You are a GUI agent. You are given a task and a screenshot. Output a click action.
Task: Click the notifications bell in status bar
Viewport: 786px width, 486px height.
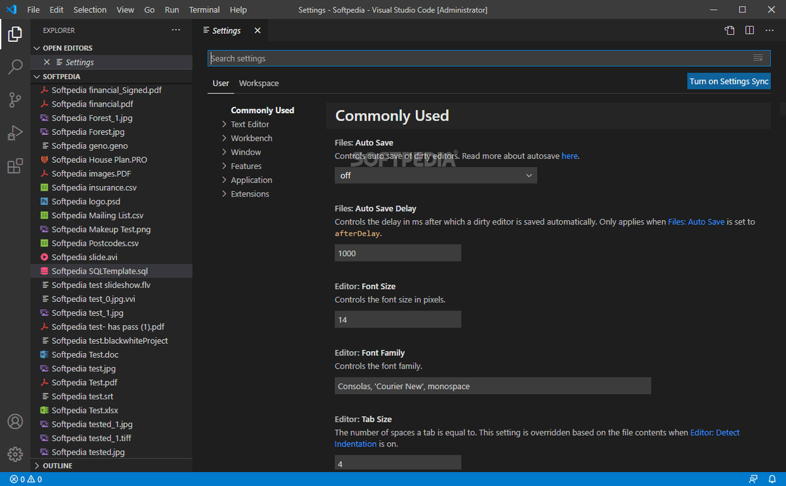click(772, 479)
